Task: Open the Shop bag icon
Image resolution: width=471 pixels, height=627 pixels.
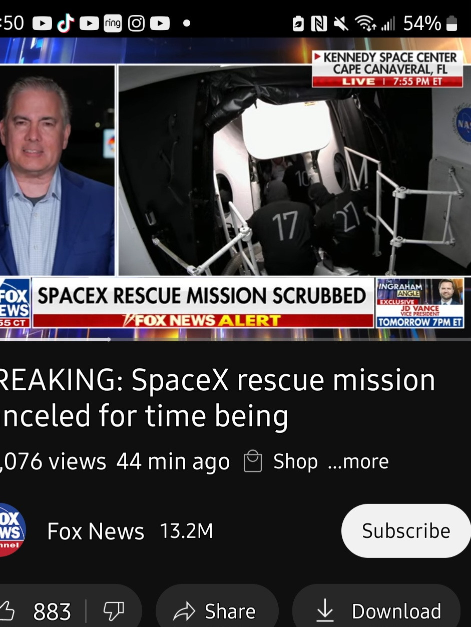Action: [x=253, y=461]
